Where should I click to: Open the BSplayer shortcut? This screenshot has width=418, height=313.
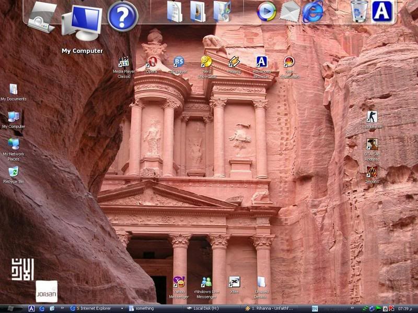click(x=179, y=63)
